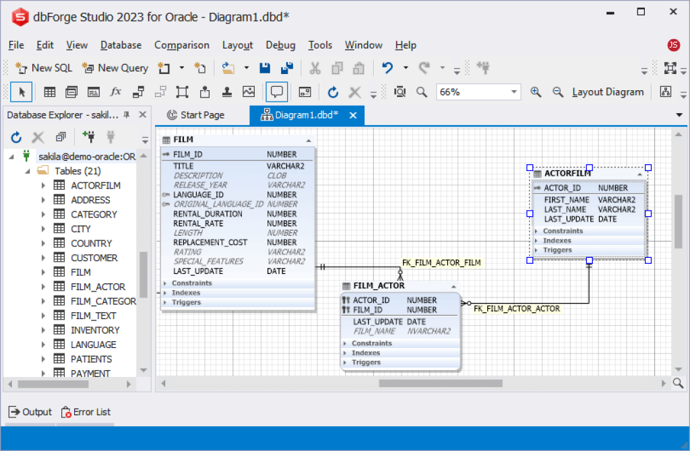Select the pointer tool in the diagram toolbar
The image size is (690, 451).
click(x=22, y=92)
